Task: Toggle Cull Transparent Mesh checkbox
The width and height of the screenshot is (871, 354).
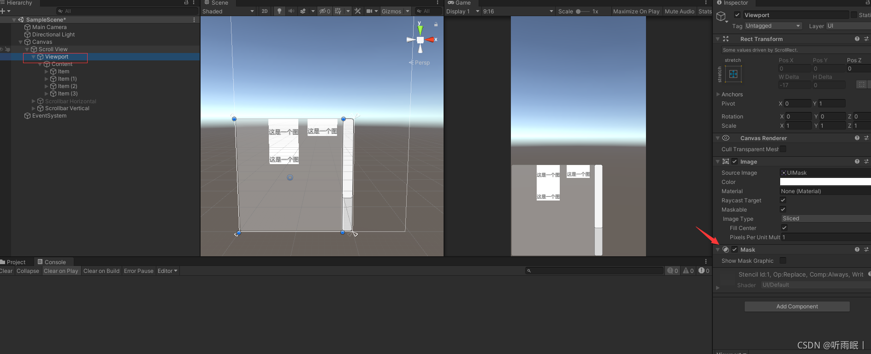Action: (783, 149)
